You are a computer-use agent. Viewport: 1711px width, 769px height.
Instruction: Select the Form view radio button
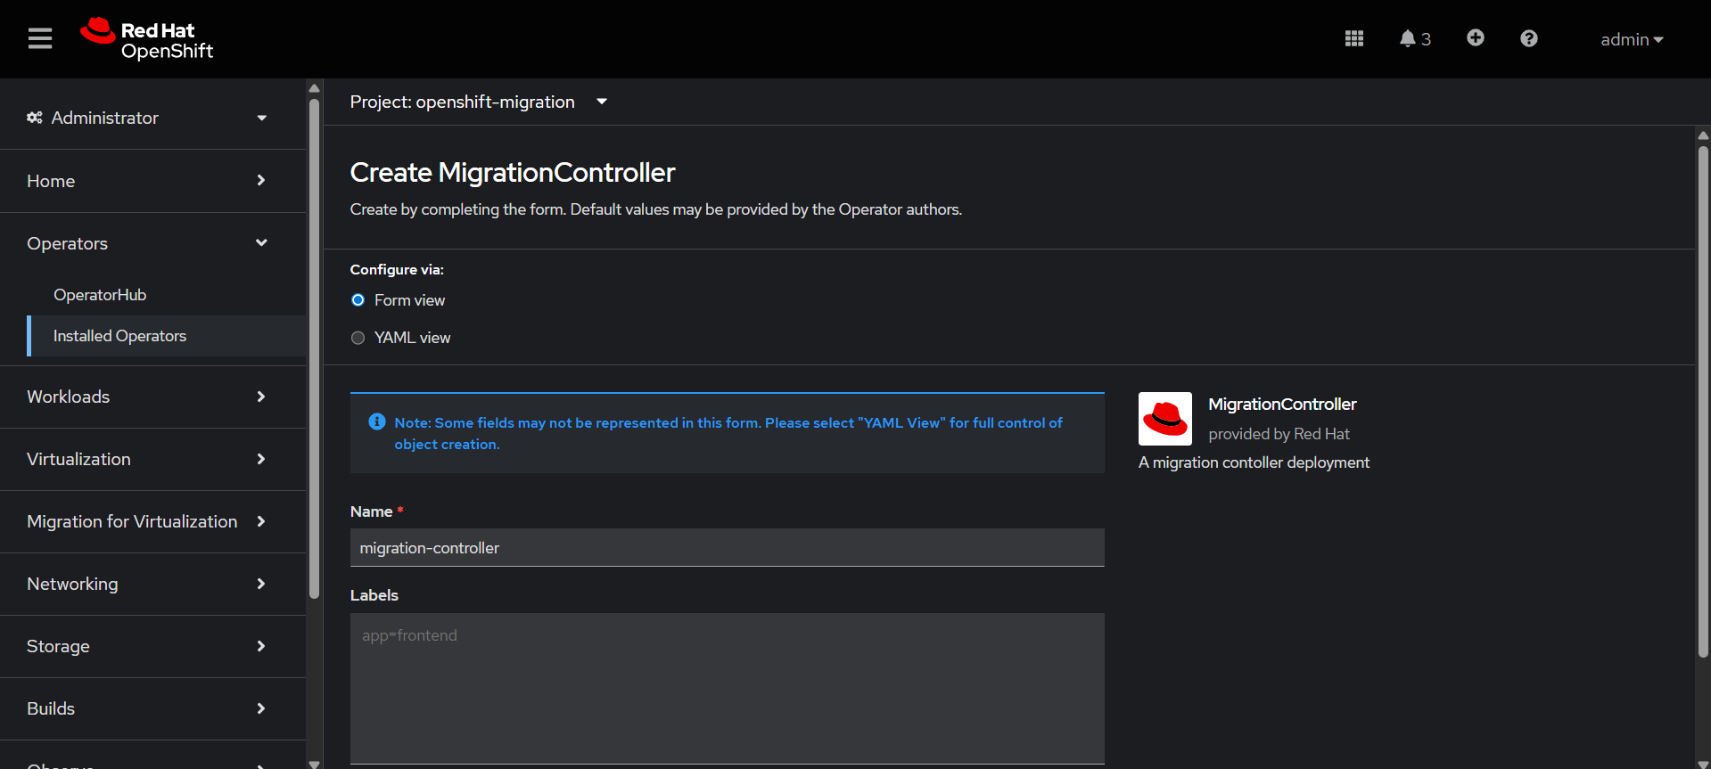[x=358, y=300]
